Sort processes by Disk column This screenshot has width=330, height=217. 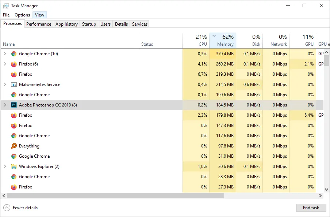pyautogui.click(x=249, y=41)
